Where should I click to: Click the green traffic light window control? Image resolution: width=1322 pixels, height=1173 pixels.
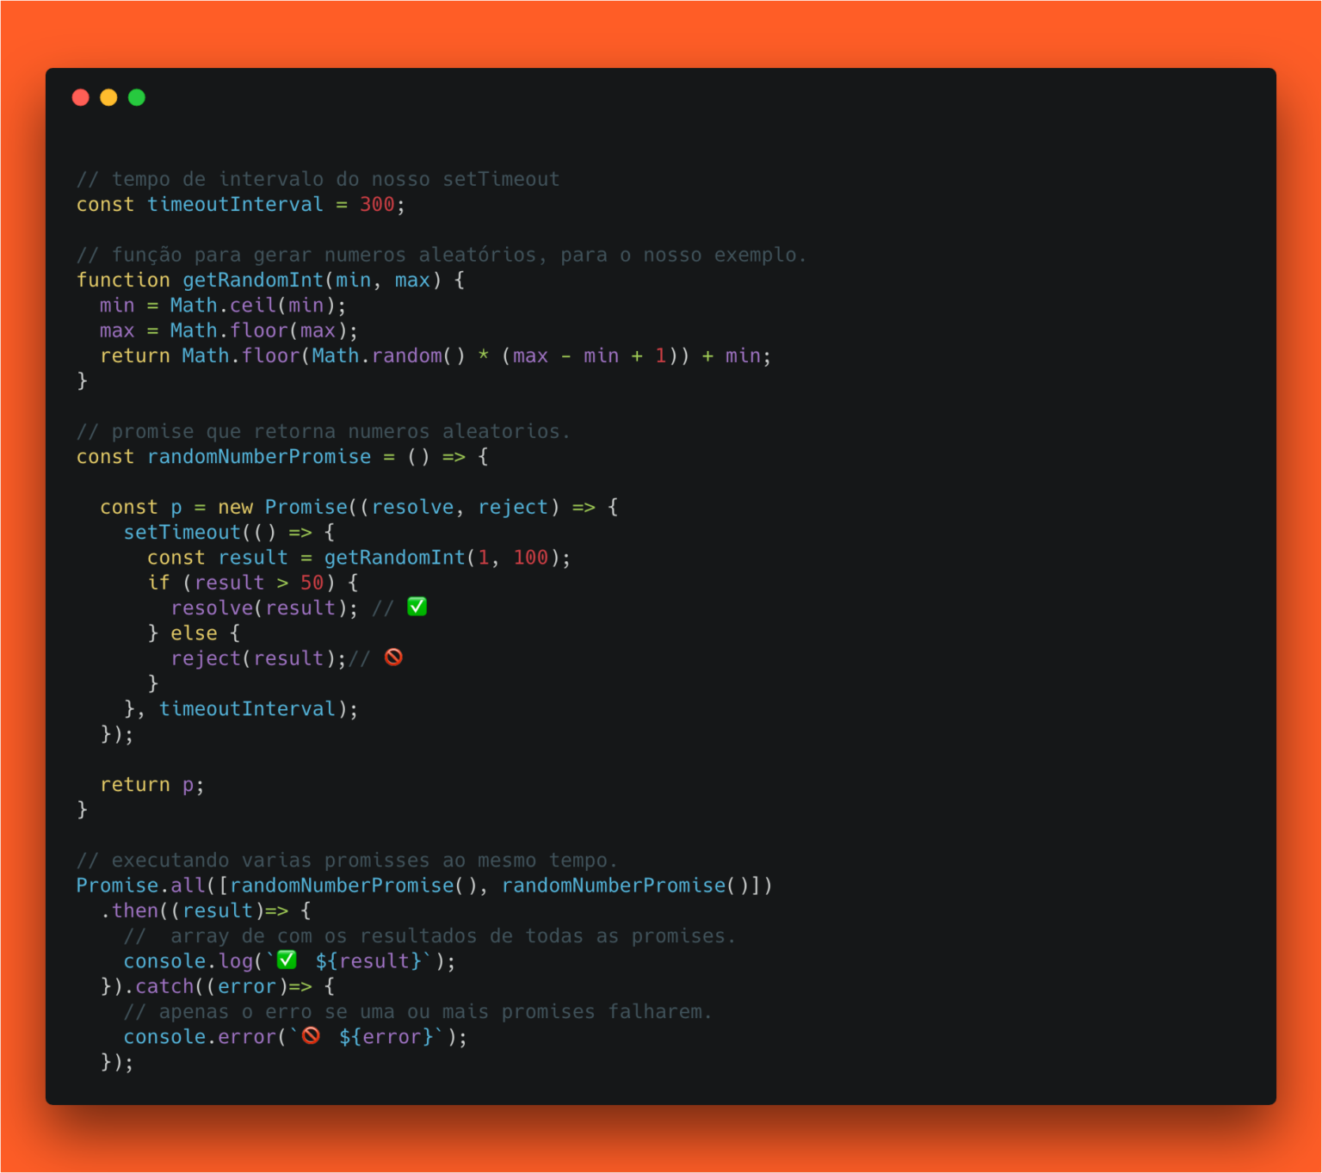[137, 97]
